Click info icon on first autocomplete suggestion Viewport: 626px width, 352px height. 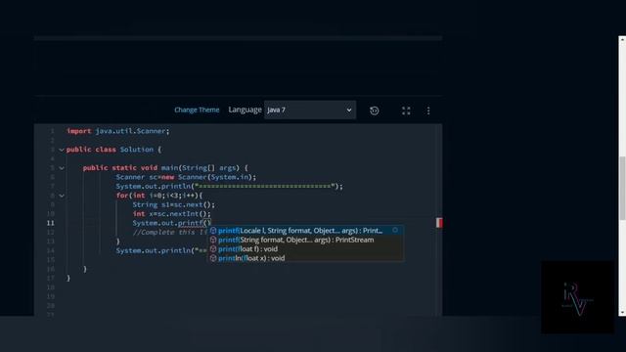(x=395, y=230)
